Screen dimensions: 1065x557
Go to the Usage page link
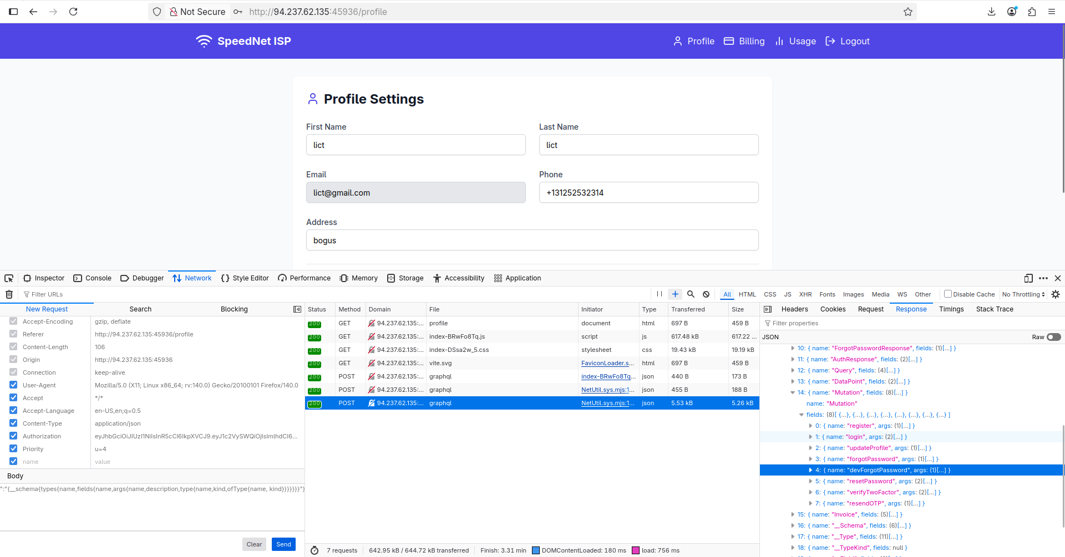(795, 41)
